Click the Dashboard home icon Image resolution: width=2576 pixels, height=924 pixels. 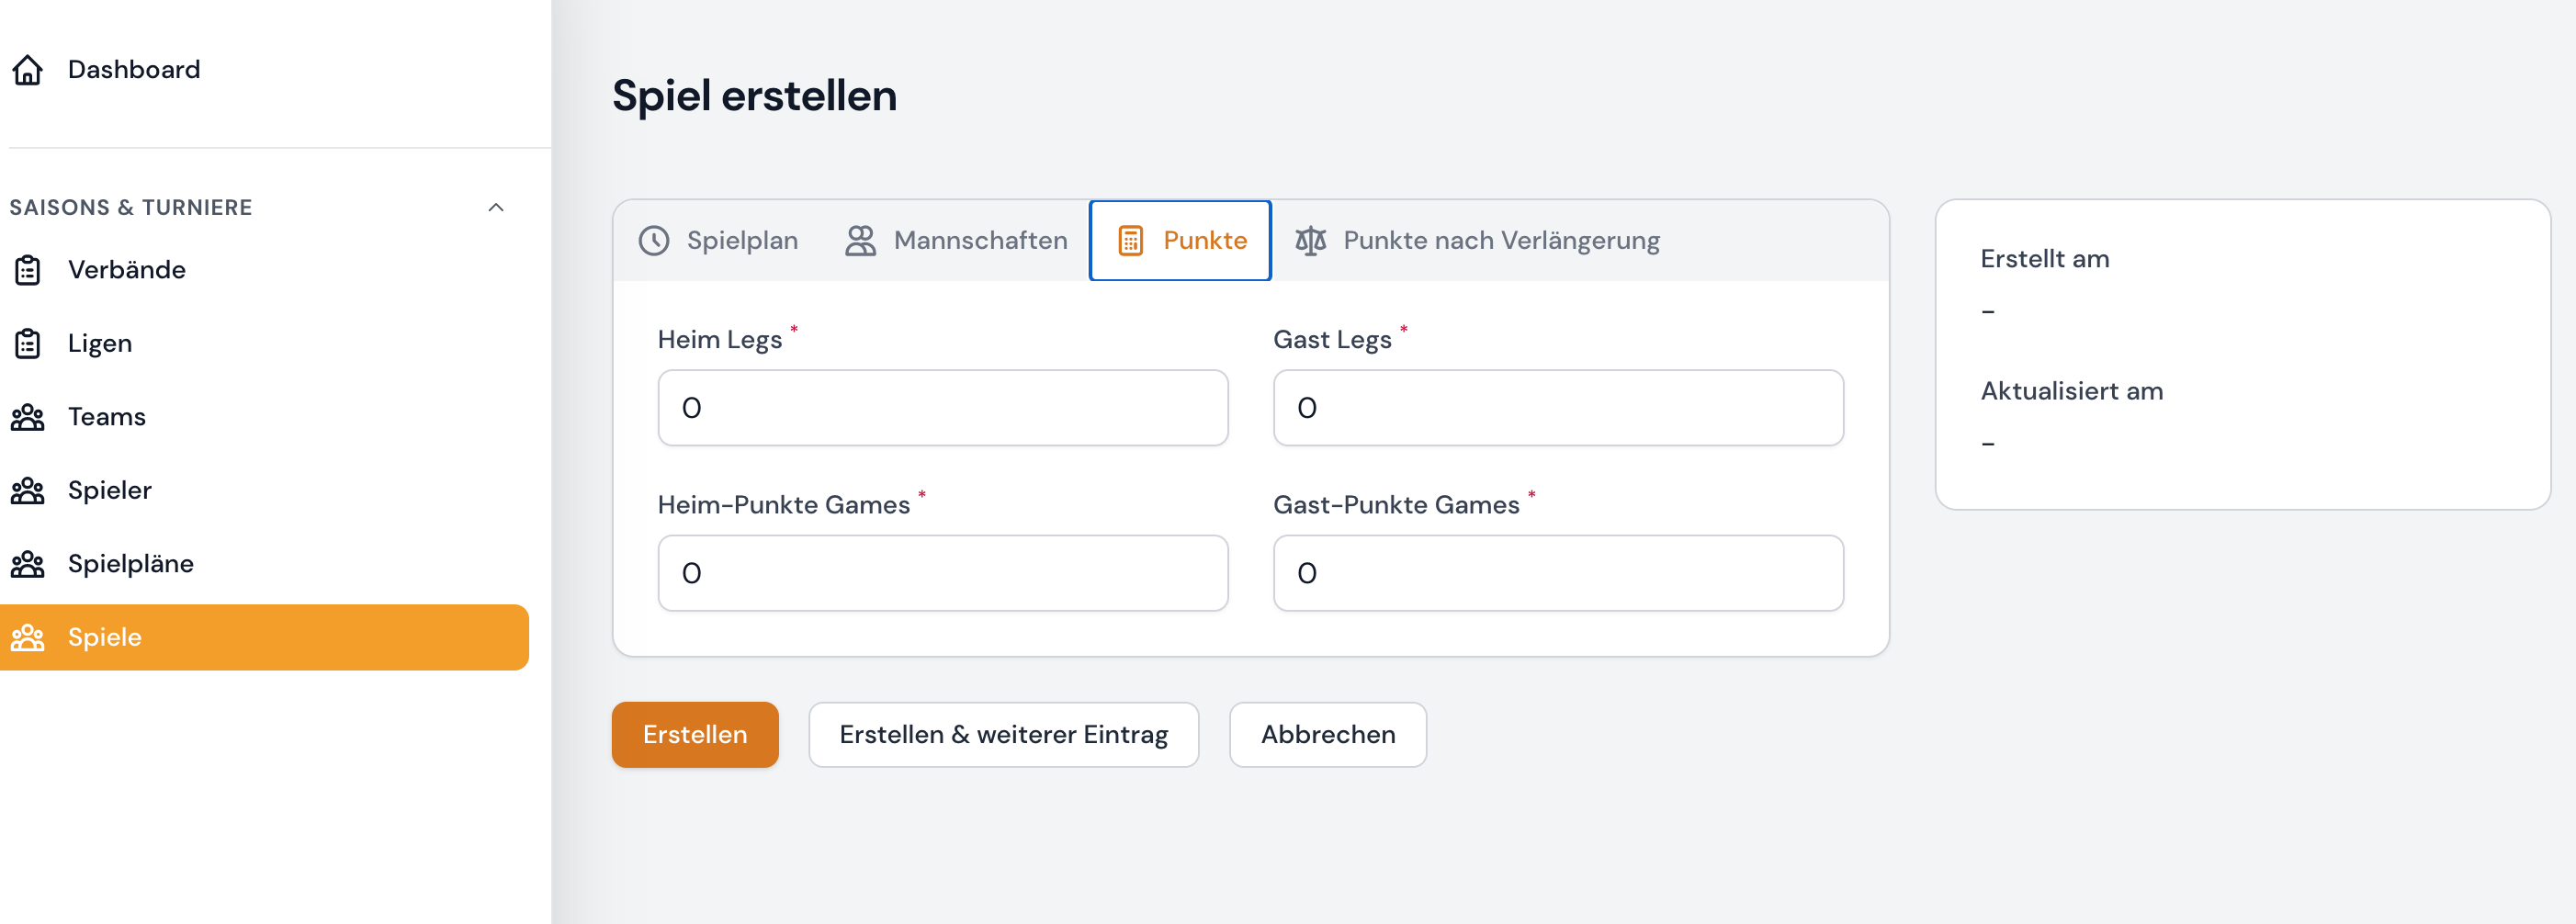click(x=28, y=69)
